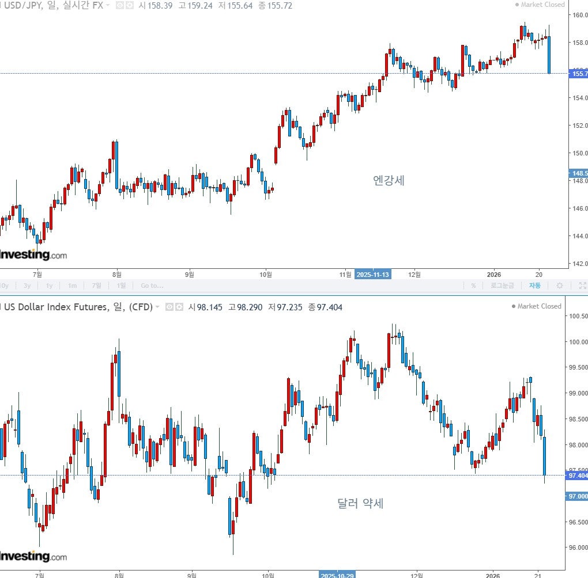
Task: Select the 1일 time range
Action: 121,286
